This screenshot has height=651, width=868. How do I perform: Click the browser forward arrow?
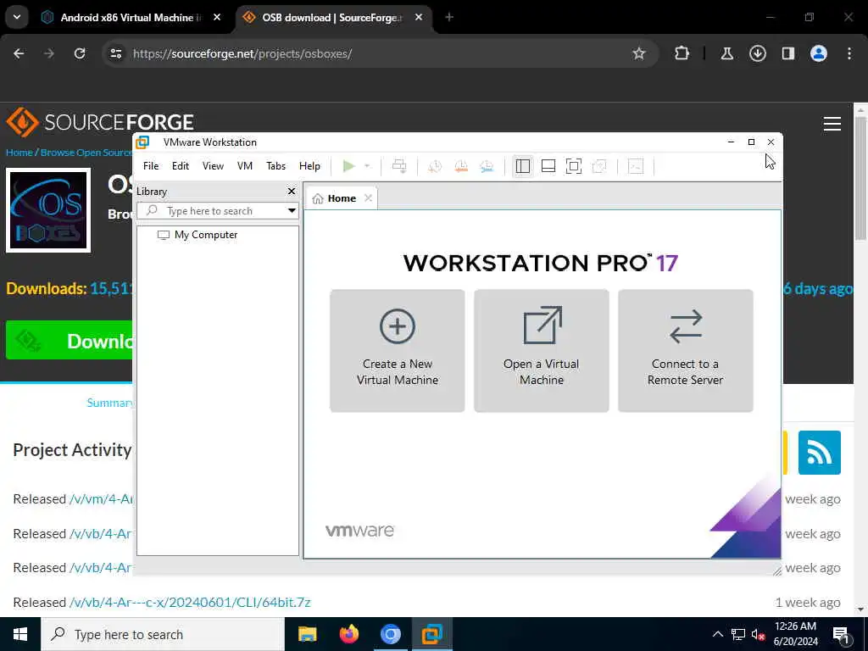(x=49, y=53)
